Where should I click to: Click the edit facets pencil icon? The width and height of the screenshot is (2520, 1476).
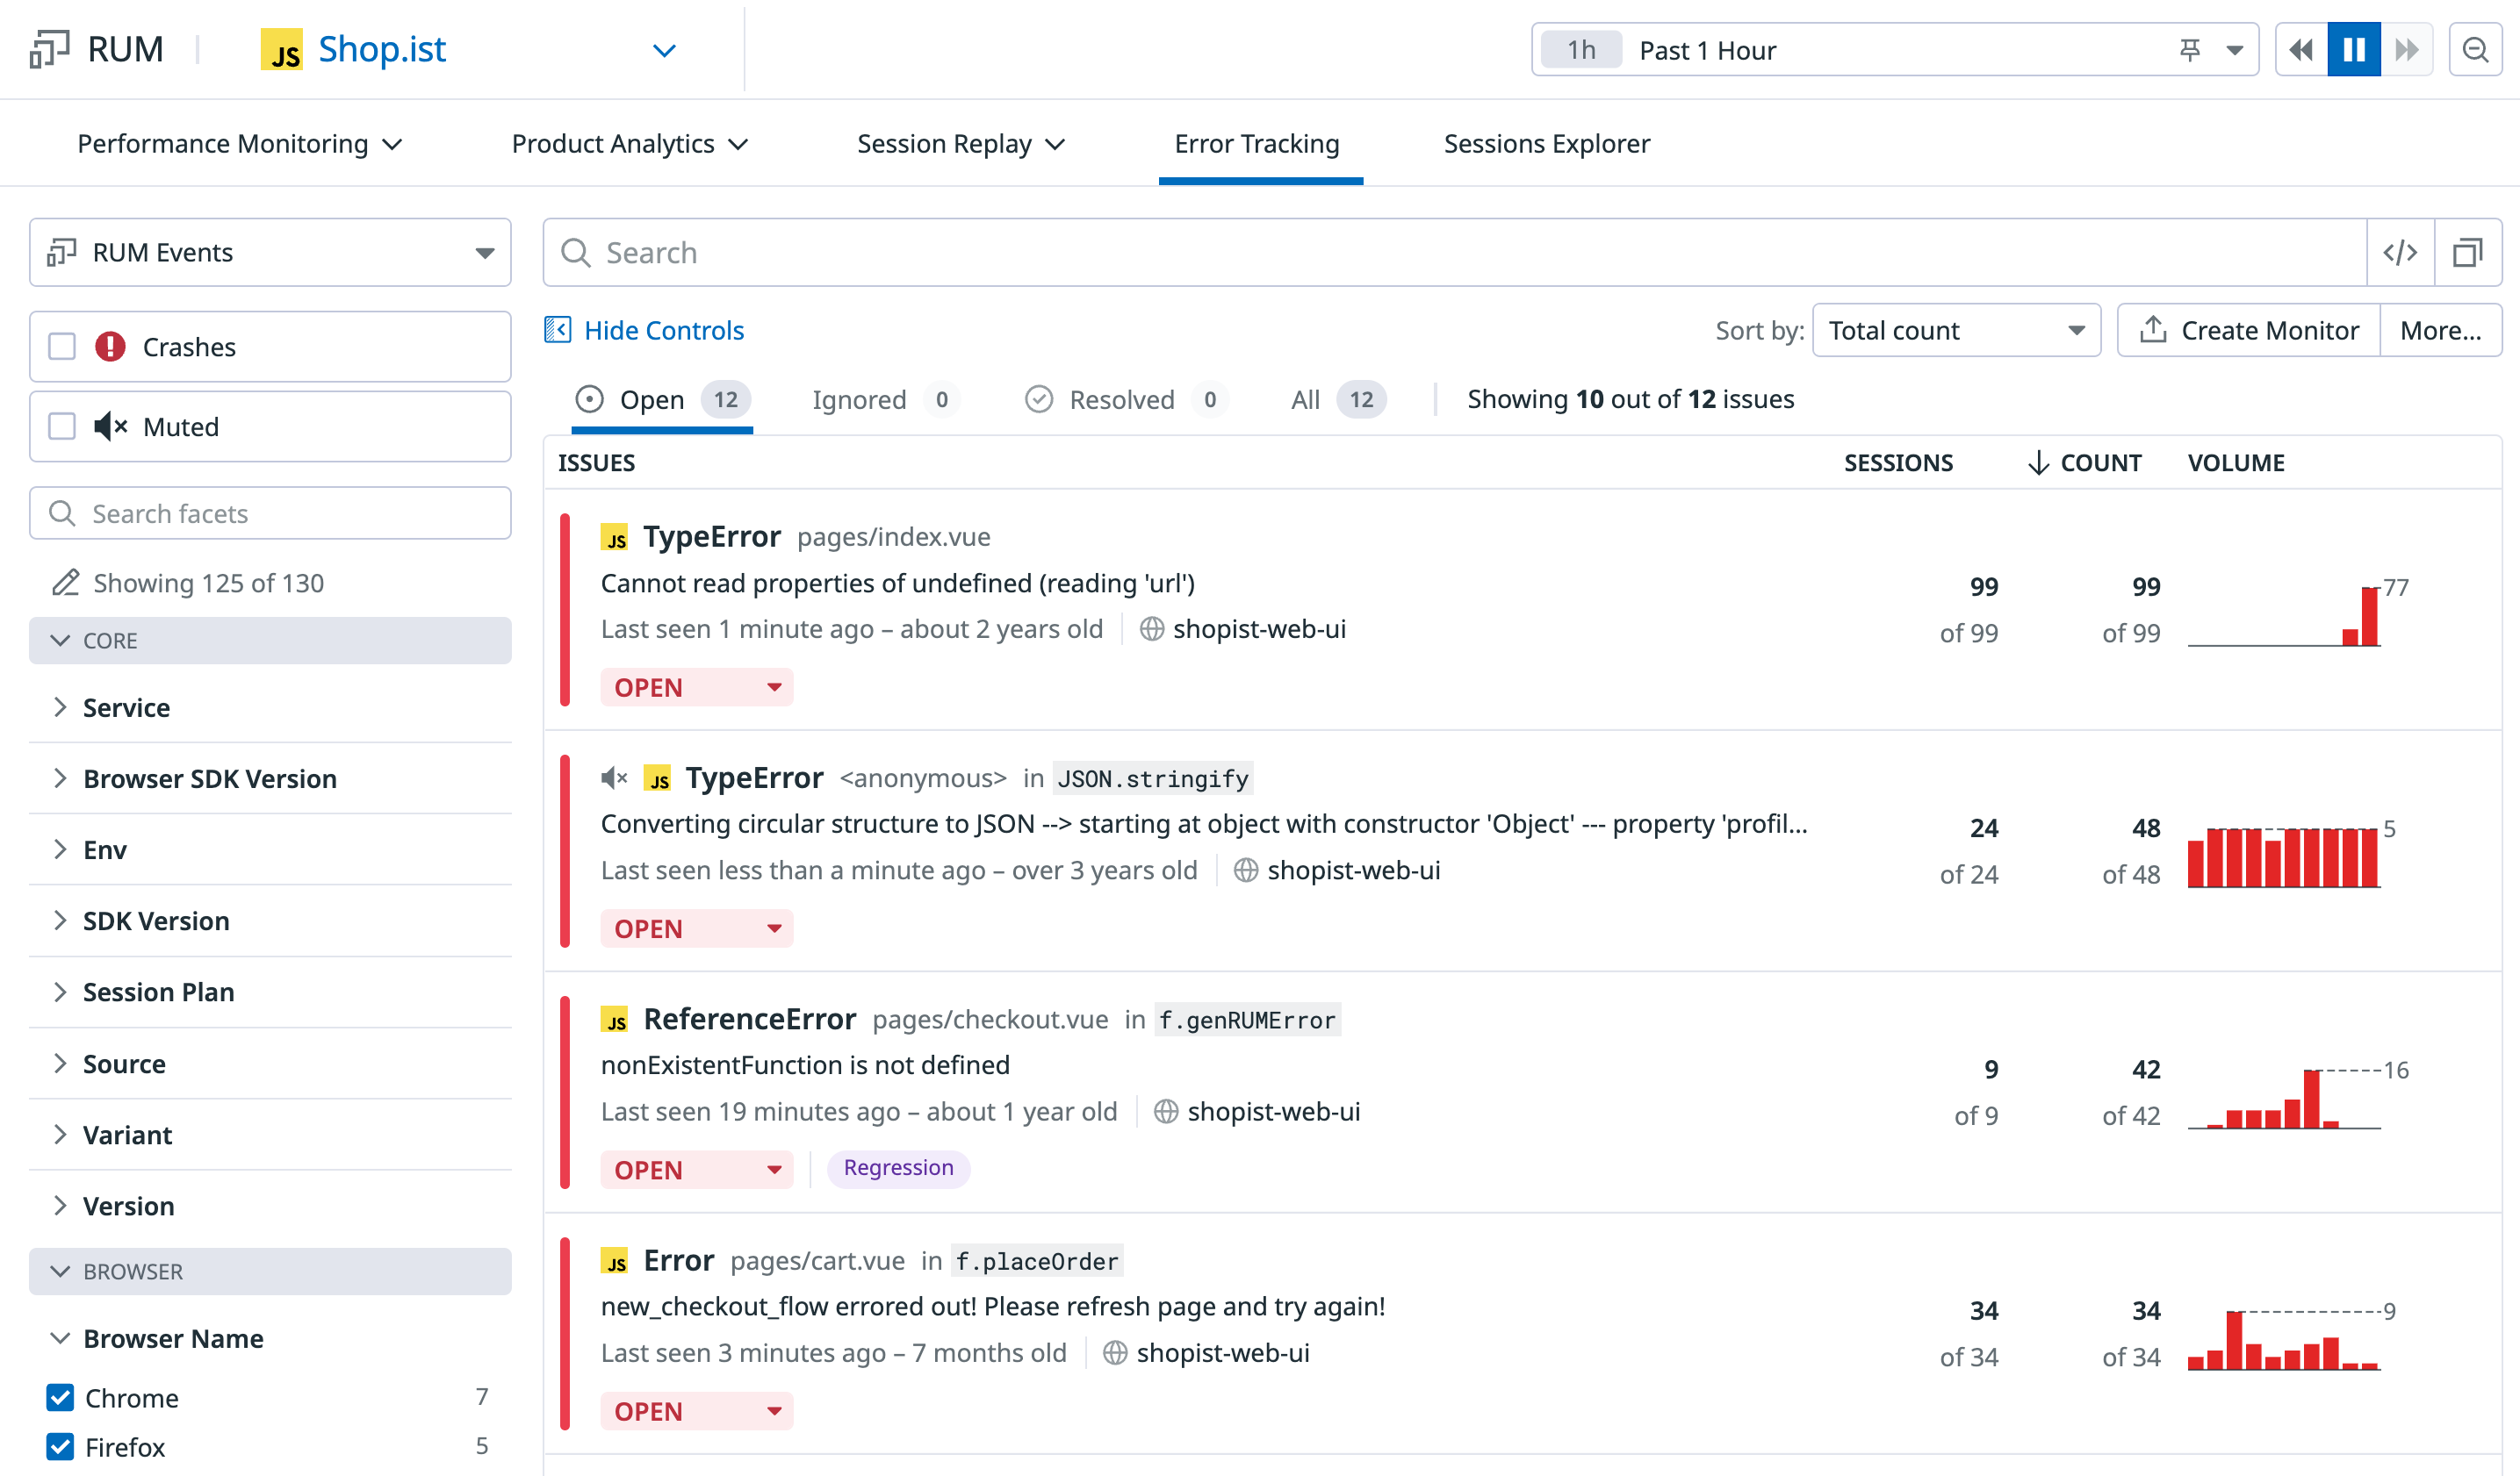pyautogui.click(x=66, y=583)
